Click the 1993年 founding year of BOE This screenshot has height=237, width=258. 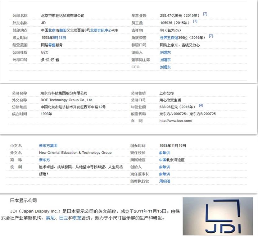point(46,114)
